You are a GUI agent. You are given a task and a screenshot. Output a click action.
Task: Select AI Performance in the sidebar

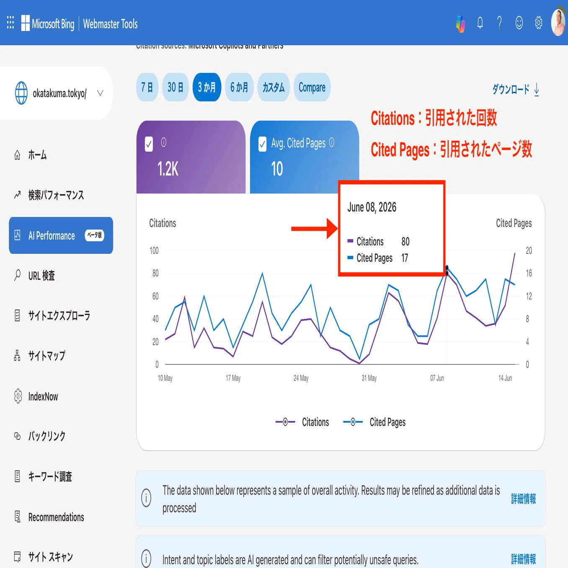61,235
